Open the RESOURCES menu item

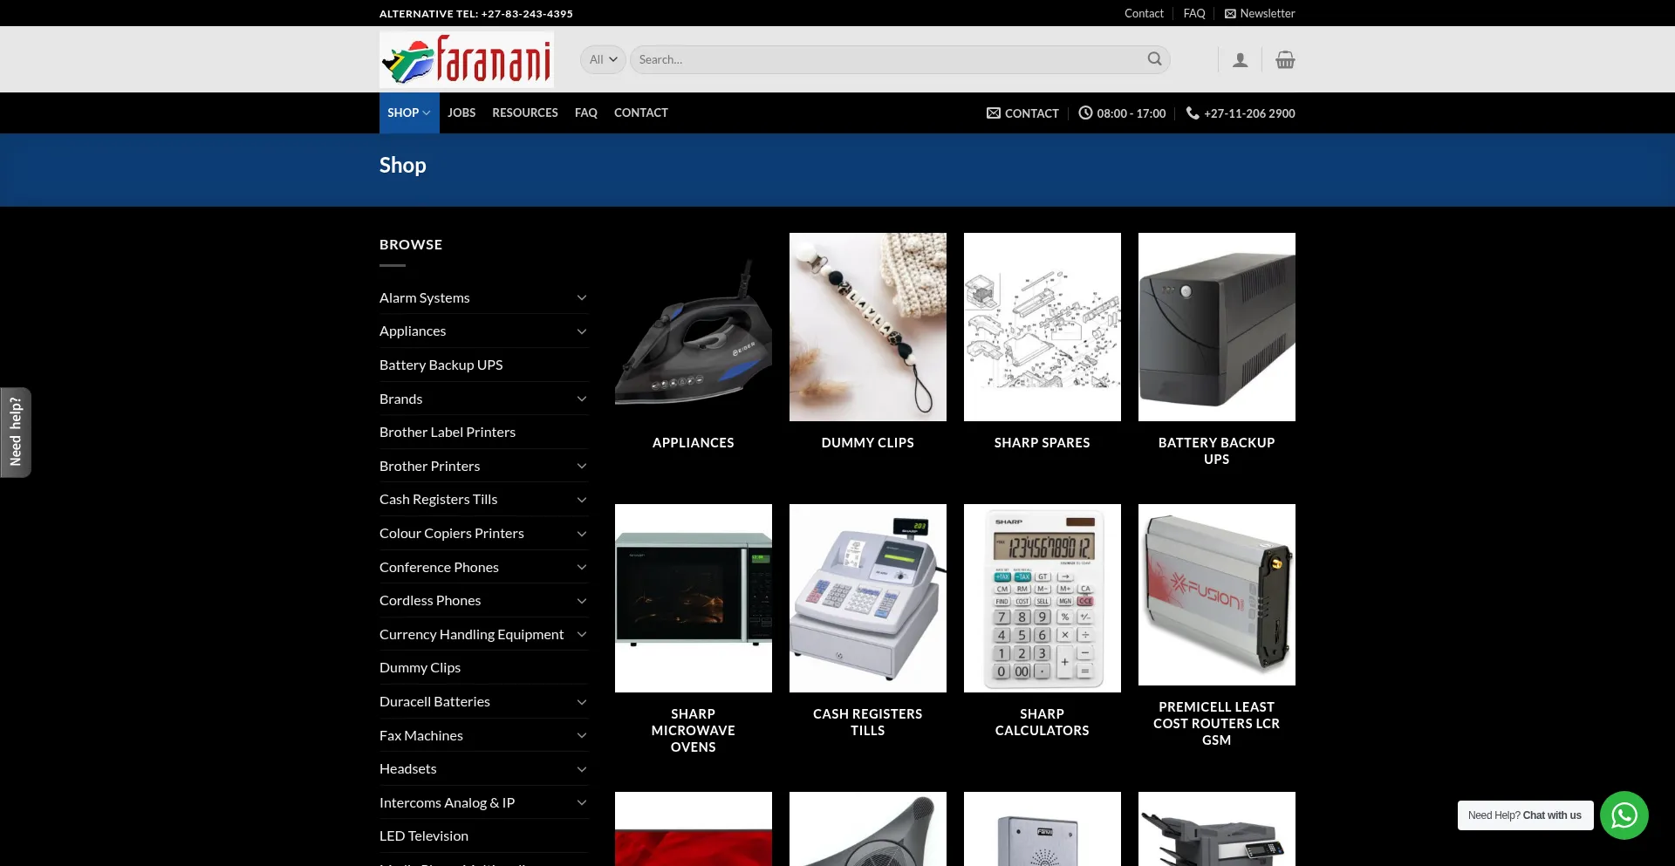pyautogui.click(x=525, y=113)
